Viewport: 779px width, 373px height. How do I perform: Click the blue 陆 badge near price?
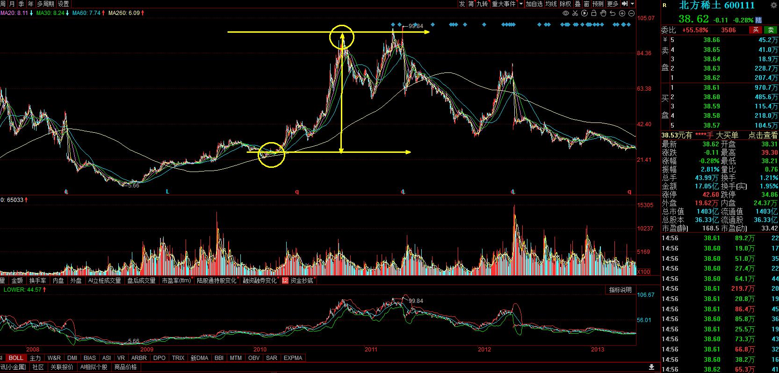click(758, 20)
